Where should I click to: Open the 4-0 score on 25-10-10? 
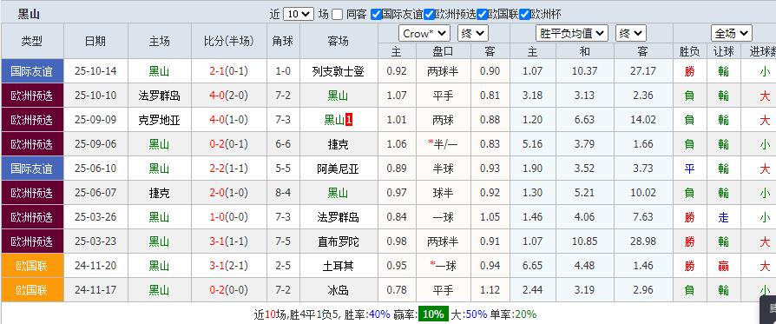click(217, 96)
